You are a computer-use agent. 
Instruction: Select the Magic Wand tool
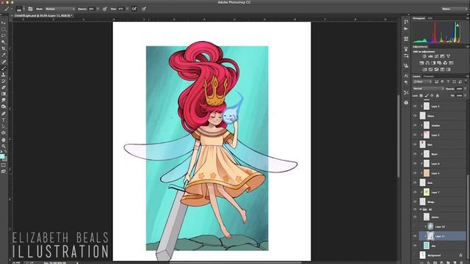point(4,43)
